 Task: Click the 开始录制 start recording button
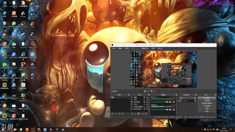tap(207, 101)
